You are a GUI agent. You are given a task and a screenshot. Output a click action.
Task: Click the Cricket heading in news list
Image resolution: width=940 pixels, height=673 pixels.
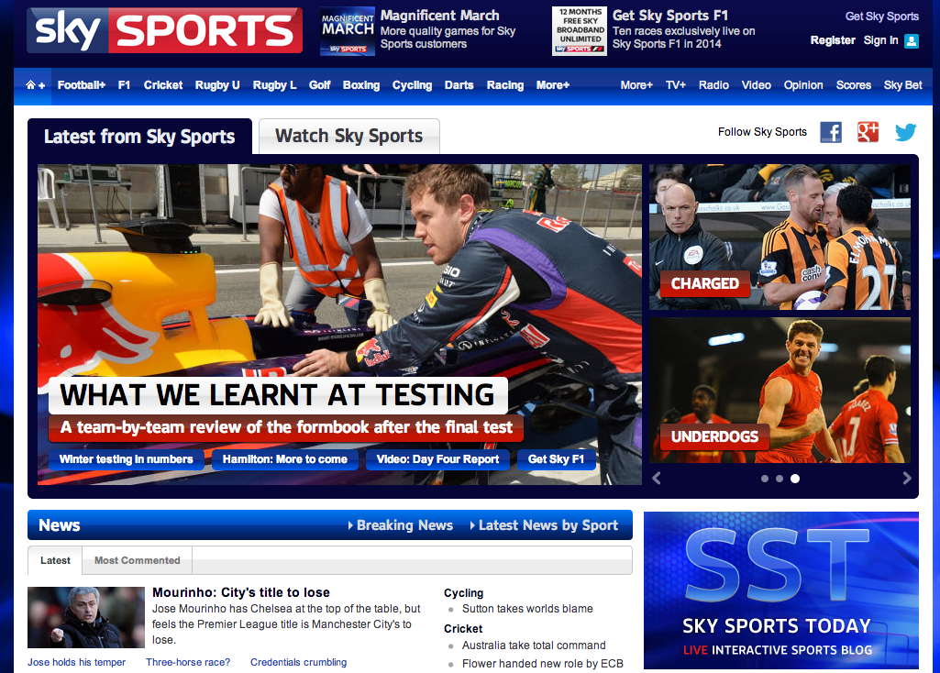pyautogui.click(x=463, y=629)
